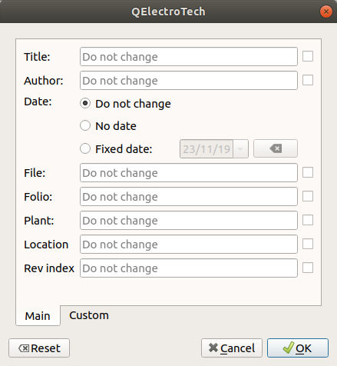Tick the Folio field checkbox
Viewport: 337px width, 366px height.
[308, 196]
